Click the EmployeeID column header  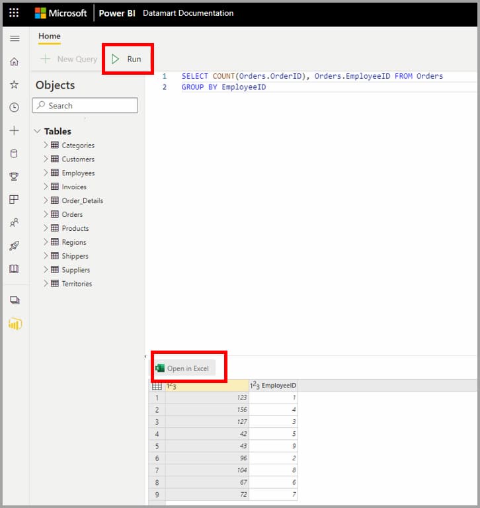(274, 386)
